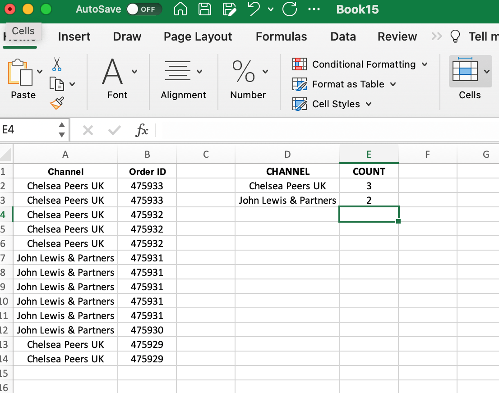Expand the Copy options dropdown arrow

[72, 84]
